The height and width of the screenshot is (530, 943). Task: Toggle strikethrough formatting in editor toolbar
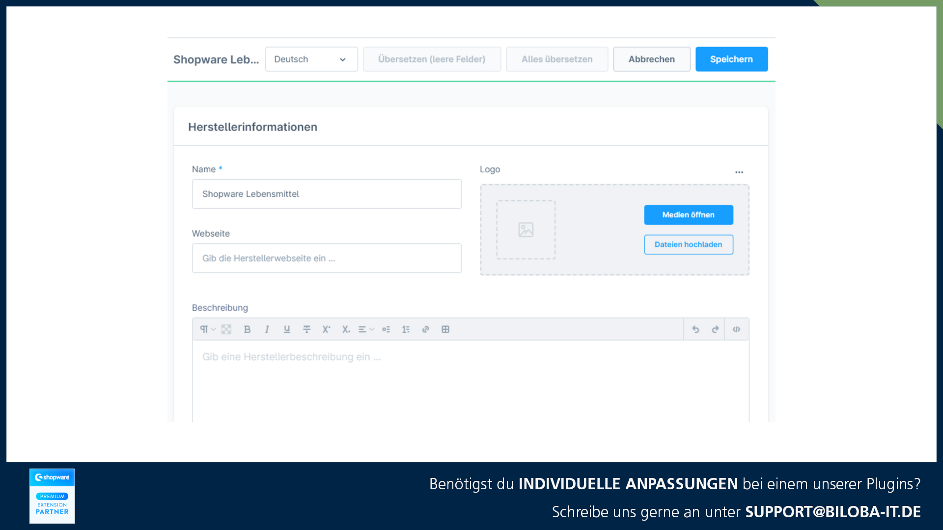pos(306,329)
